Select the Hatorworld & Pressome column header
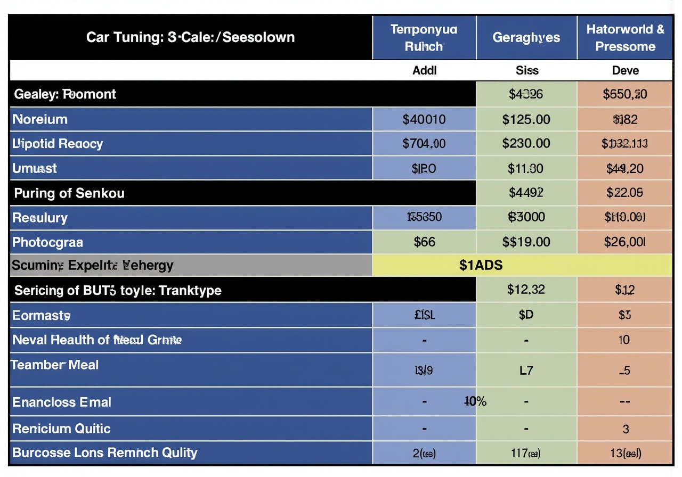The image size is (682, 477). pos(625,37)
